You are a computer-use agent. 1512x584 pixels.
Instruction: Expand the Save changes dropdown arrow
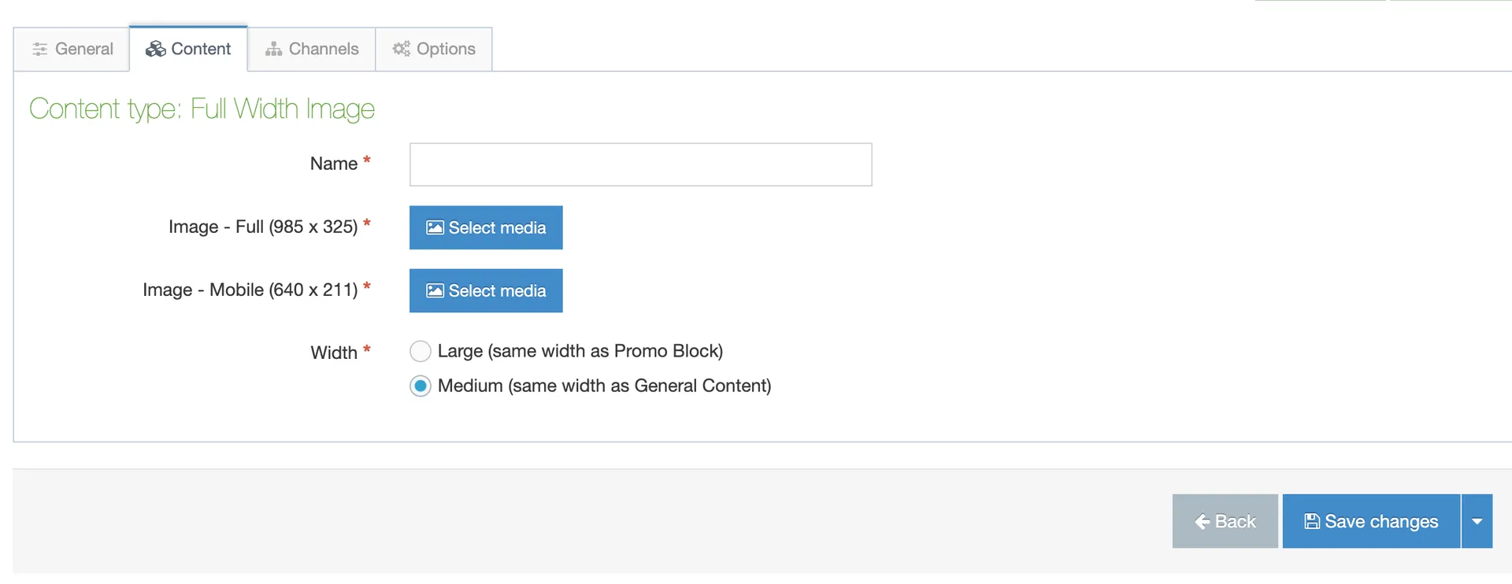1477,521
